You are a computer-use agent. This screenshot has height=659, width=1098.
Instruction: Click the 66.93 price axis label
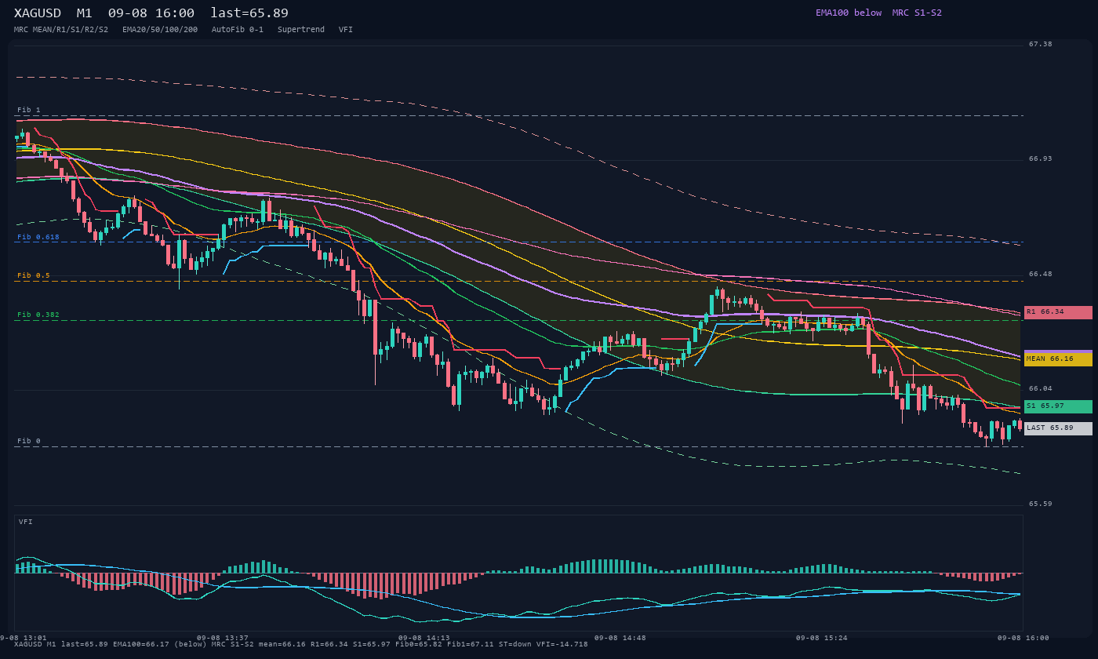pos(1041,158)
